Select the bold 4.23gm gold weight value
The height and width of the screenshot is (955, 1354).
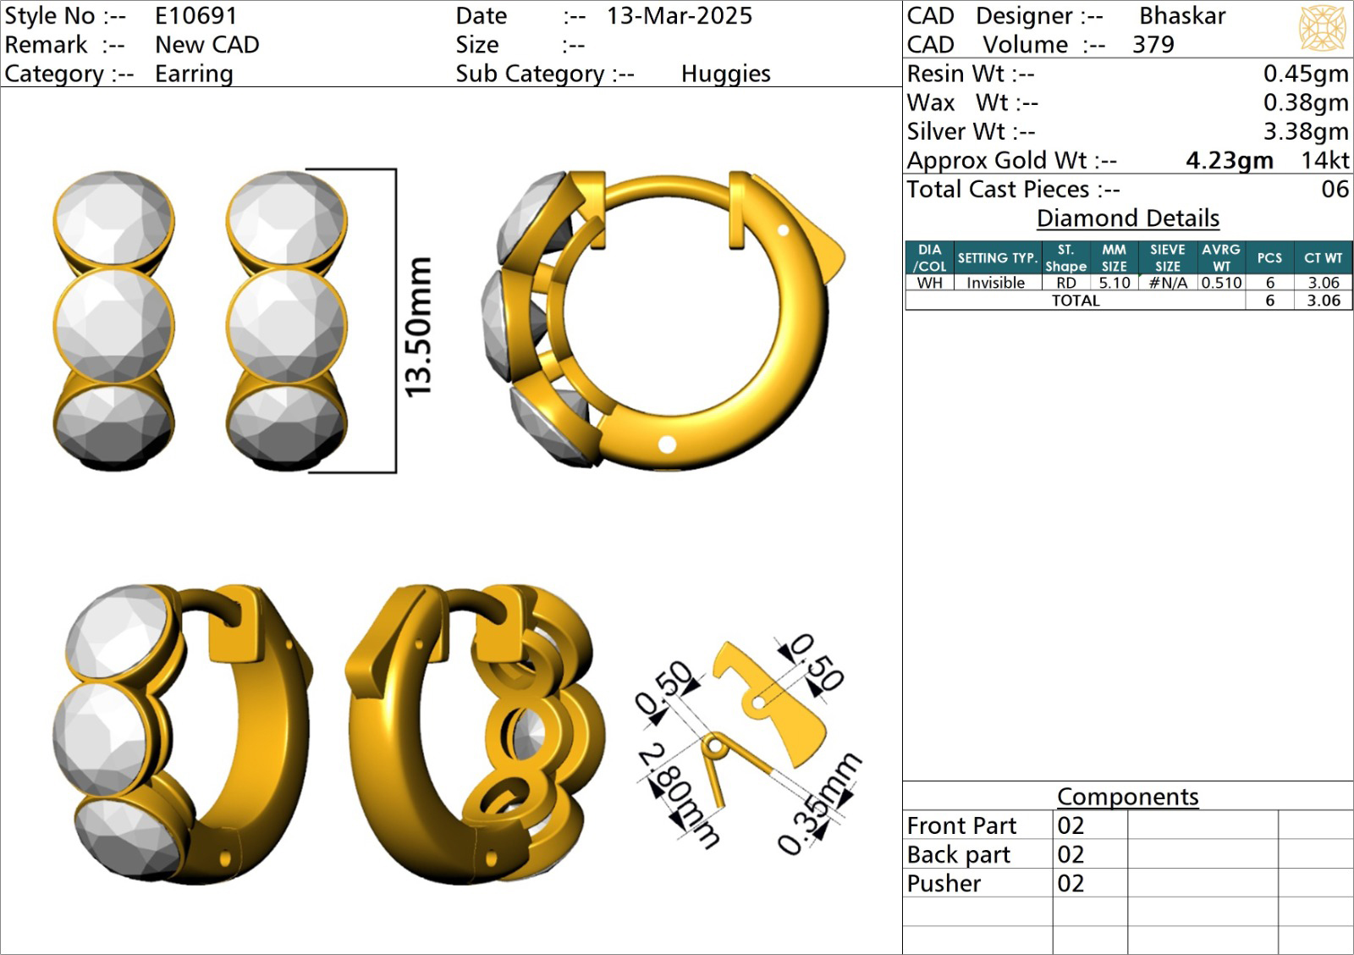pos(1229,160)
